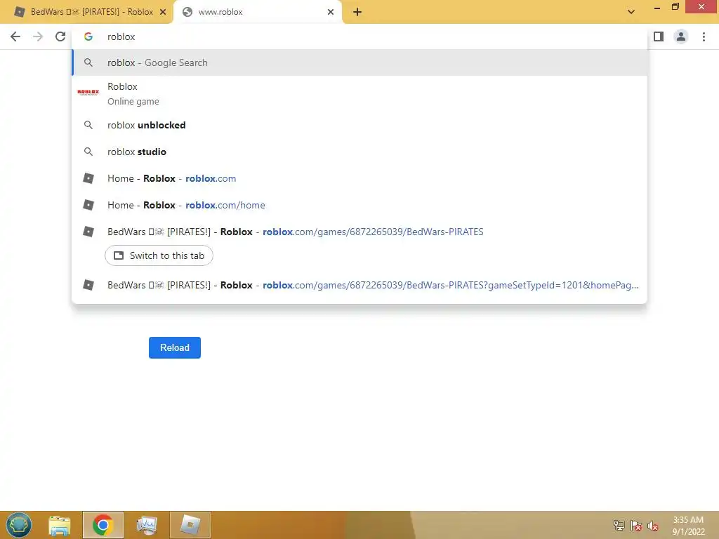
Task: Choose the Roblox Online game suggestion
Action: [x=359, y=93]
